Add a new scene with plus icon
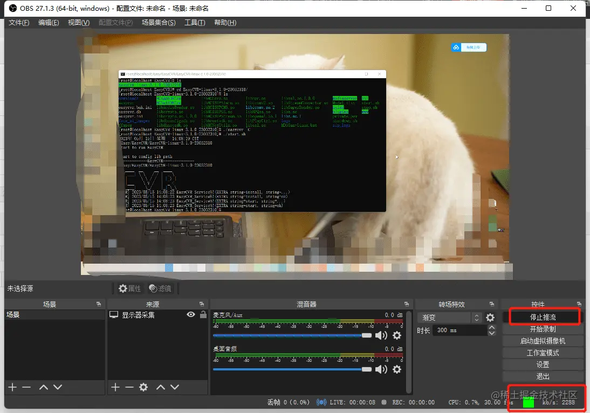Viewport: 590px width, 413px height. click(12, 387)
